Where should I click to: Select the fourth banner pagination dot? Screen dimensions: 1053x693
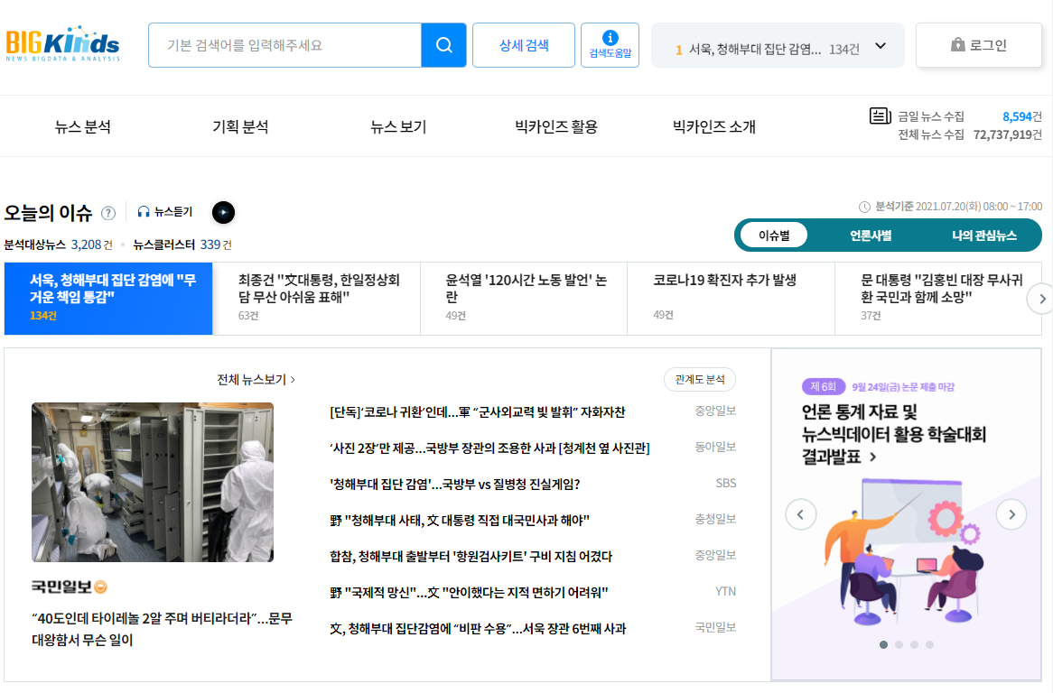click(929, 644)
